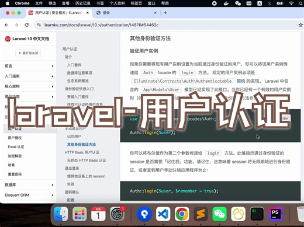Image resolution: width=304 pixels, height=227 pixels.
Task: Open the 用户授权 sidebar page
Action: coord(15,138)
